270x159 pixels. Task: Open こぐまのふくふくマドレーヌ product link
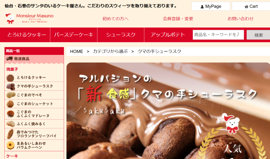point(33,114)
